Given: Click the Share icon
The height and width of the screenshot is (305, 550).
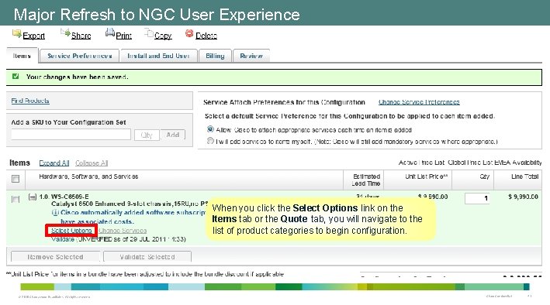Looking at the screenshot, I should pos(65,33).
